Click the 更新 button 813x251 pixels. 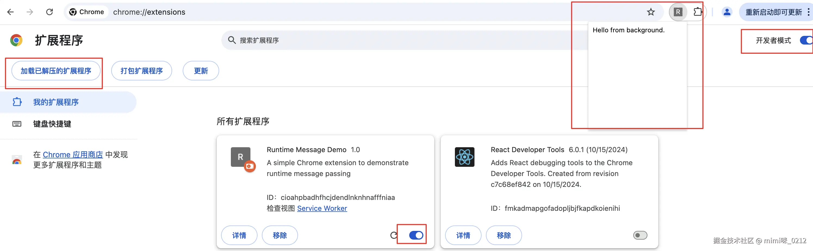201,71
